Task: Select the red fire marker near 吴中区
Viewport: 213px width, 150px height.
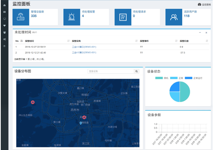Action: [84, 117]
